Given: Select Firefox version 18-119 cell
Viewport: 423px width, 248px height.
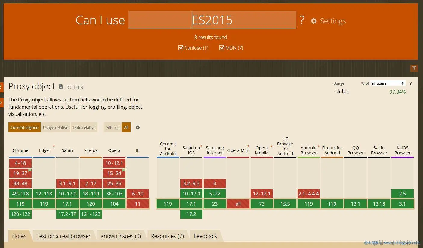Looking at the screenshot, I should click(91, 194).
